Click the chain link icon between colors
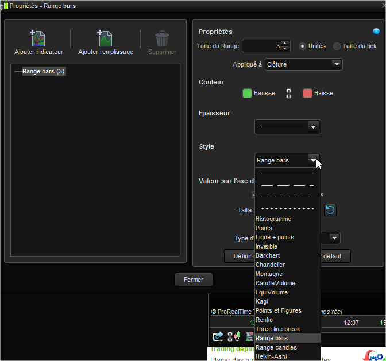This screenshot has width=386, height=361. tap(289, 93)
